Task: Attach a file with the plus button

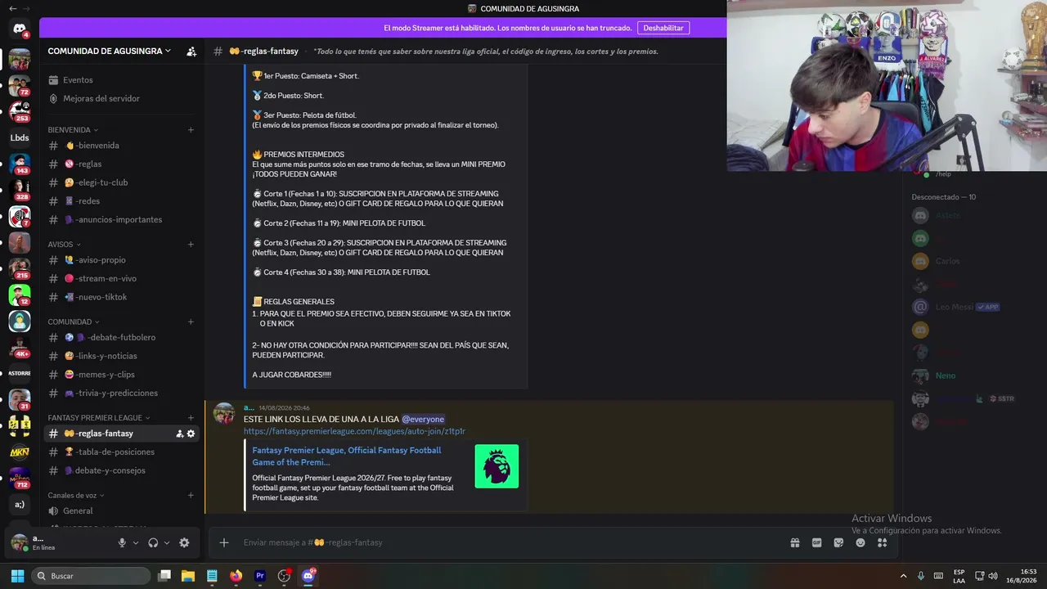Action: tap(223, 542)
